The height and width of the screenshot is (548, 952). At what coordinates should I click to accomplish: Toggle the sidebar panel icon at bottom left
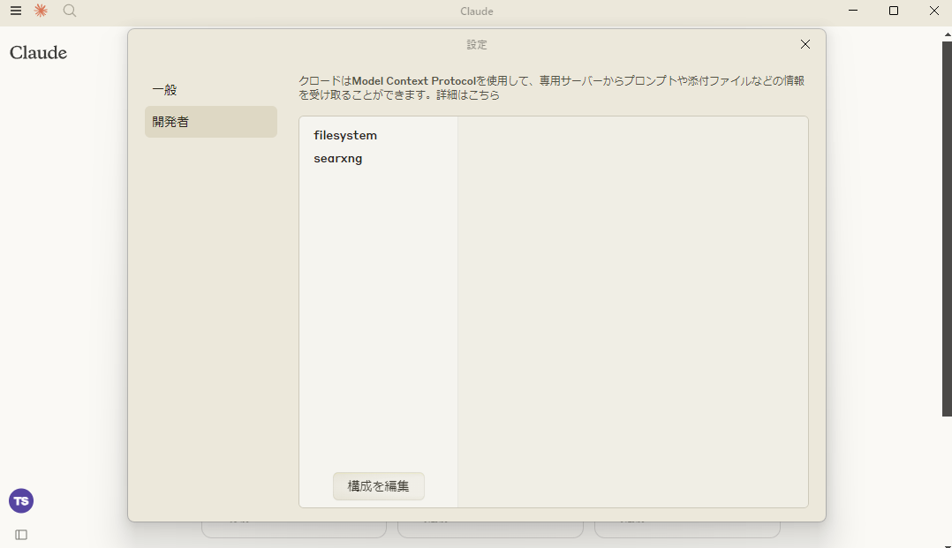(x=21, y=535)
